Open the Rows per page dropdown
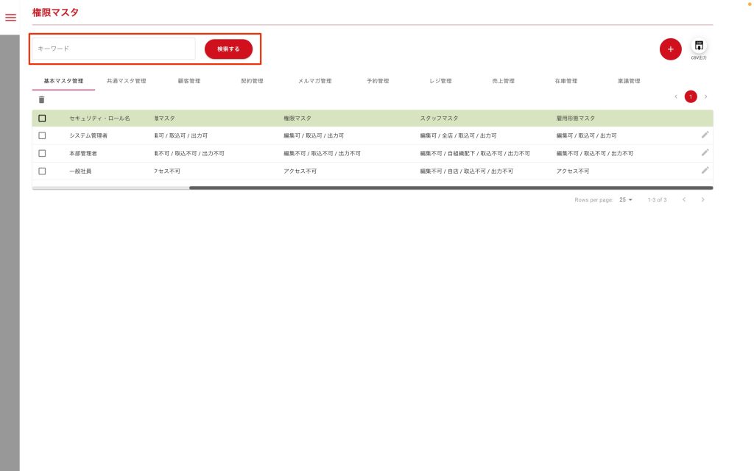The image size is (754, 471). (626, 199)
